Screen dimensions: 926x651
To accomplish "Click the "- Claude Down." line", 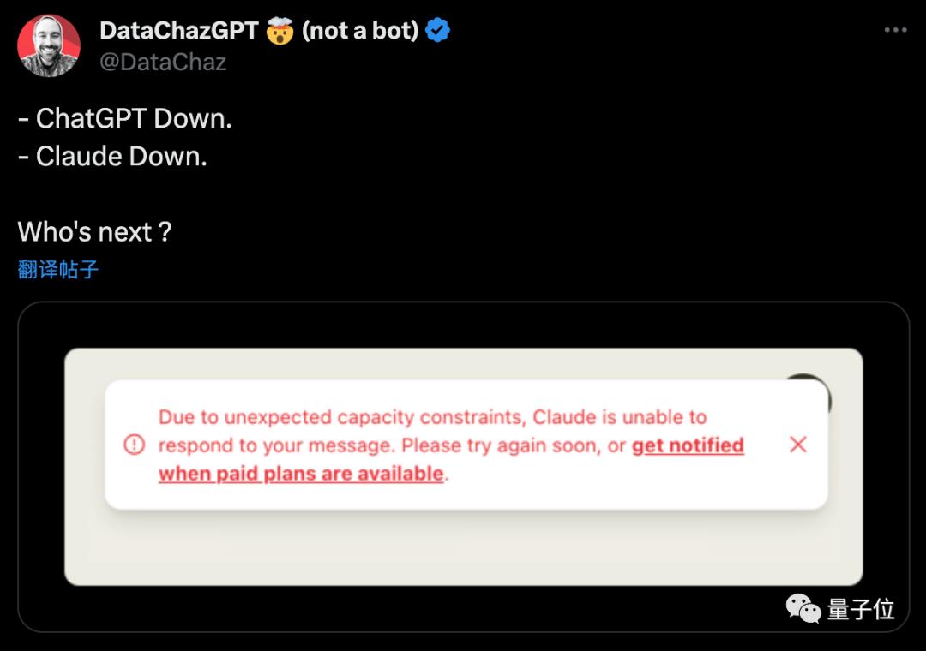I will [113, 157].
